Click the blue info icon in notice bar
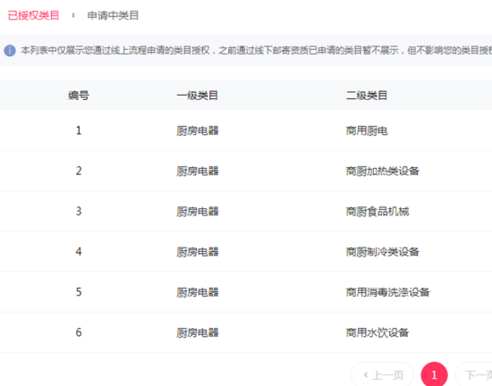This screenshot has height=386, width=492. [x=10, y=50]
